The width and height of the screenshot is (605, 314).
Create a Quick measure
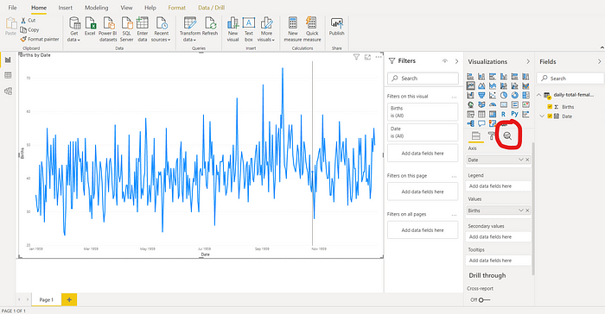[312, 29]
